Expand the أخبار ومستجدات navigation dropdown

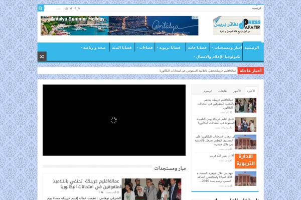(227, 47)
